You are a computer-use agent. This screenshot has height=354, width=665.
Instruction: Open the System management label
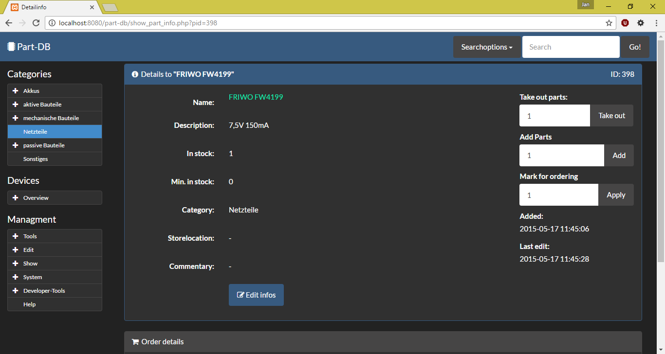click(33, 277)
